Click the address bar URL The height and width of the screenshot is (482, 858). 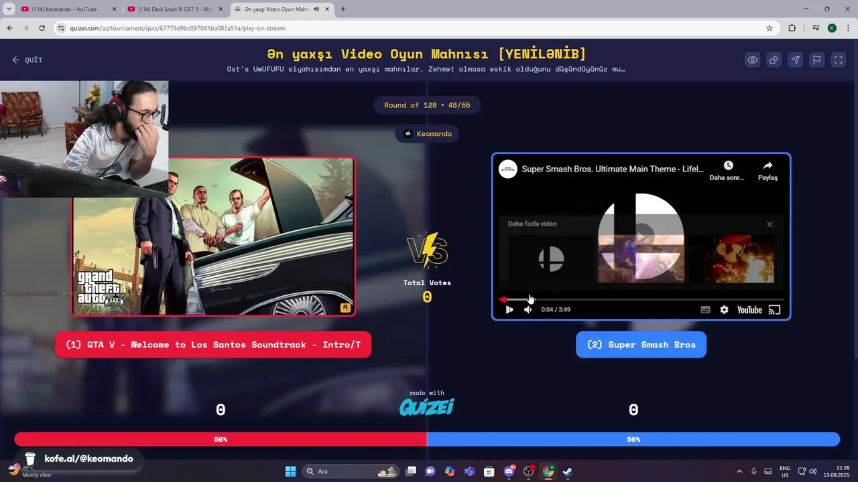click(x=178, y=28)
